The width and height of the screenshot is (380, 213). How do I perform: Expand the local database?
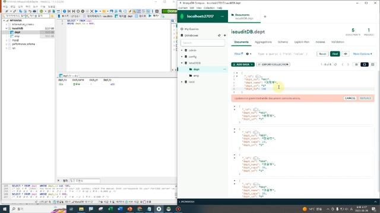(182, 82)
